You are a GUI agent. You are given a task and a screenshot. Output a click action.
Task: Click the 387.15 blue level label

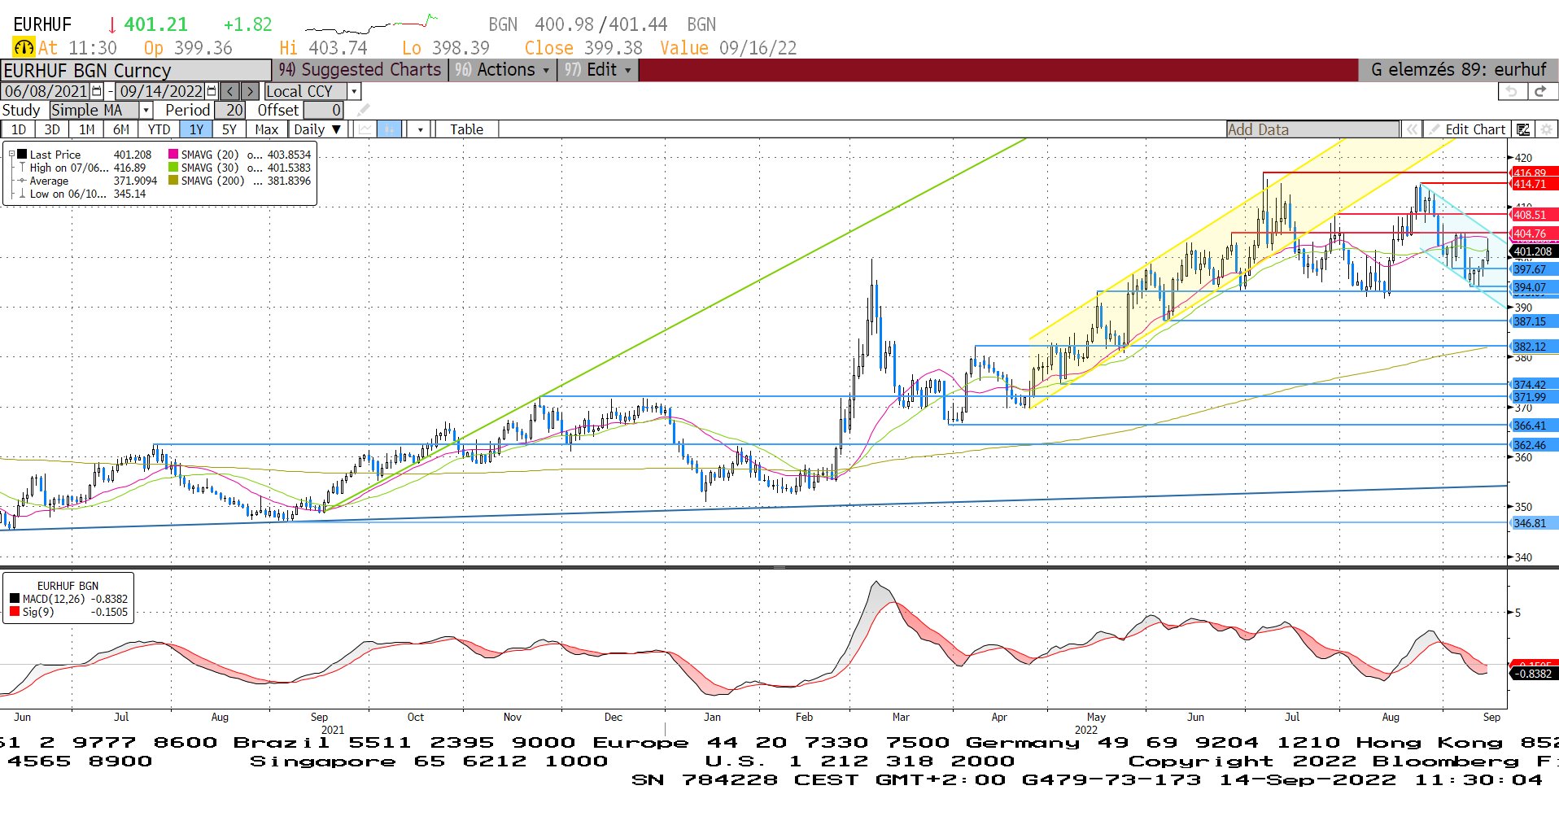pyautogui.click(x=1533, y=321)
